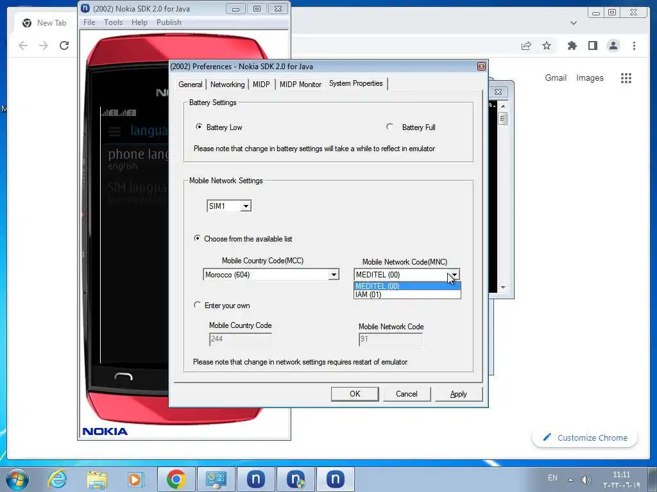Click the last Nokia SDK taskbar icon

(335, 479)
